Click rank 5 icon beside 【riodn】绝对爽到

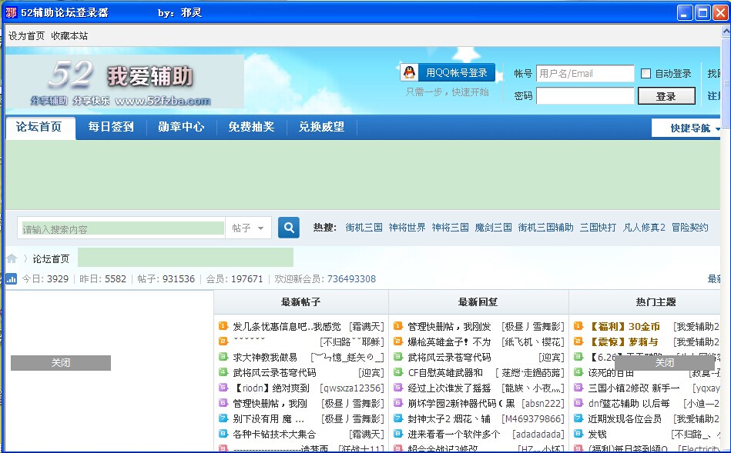[223, 388]
